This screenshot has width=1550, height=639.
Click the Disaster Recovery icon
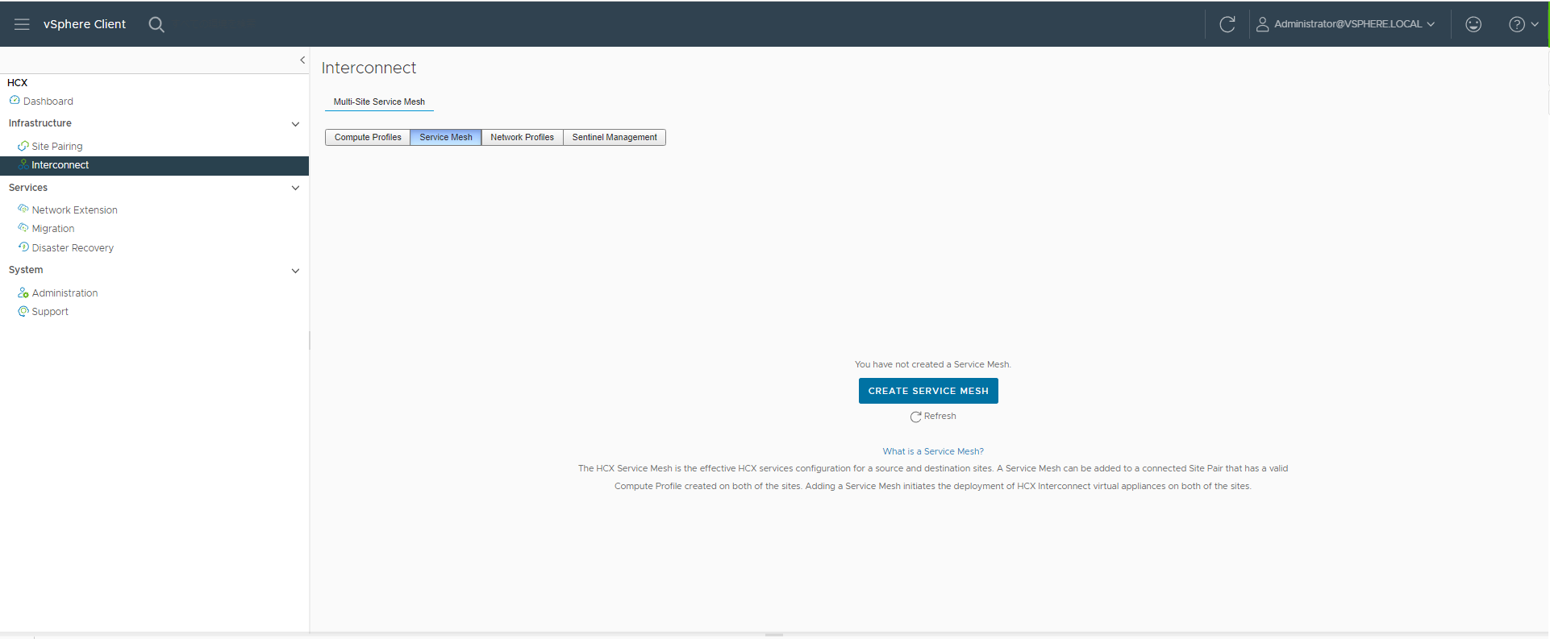point(23,247)
